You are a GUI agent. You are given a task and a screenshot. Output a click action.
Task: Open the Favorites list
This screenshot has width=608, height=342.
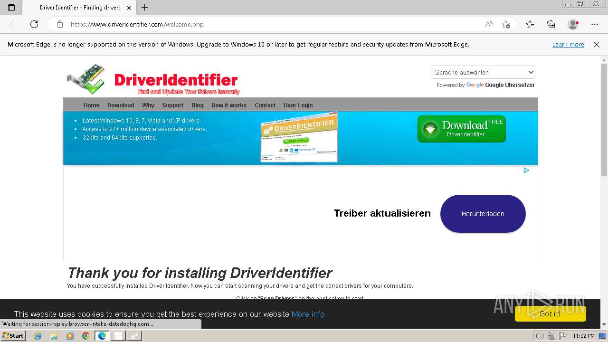(530, 24)
